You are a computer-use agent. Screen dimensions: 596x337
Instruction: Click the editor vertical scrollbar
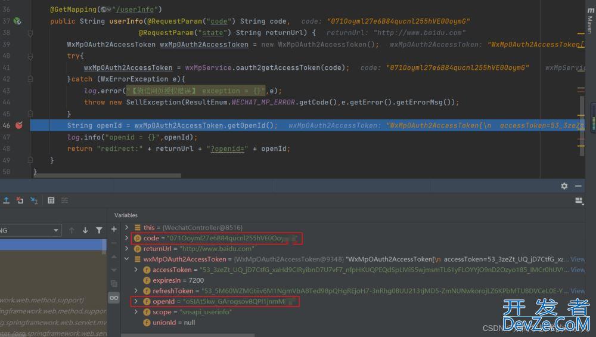point(582,125)
